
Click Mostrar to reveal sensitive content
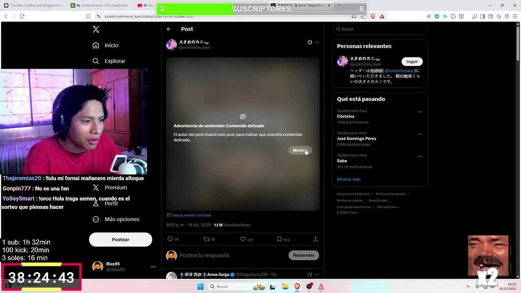coord(300,150)
